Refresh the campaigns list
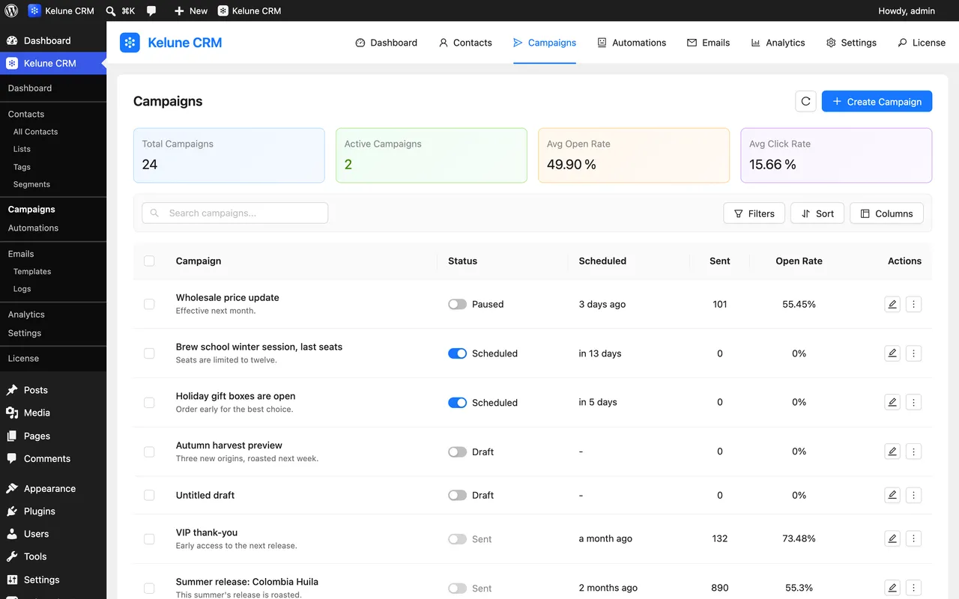 click(x=805, y=101)
